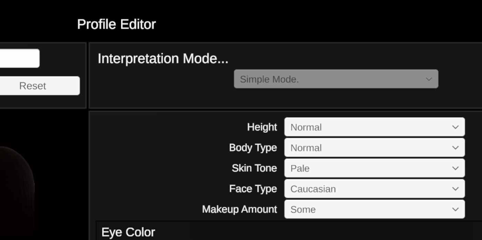Click the Eye Color section header
The height and width of the screenshot is (240, 482).
coord(128,232)
